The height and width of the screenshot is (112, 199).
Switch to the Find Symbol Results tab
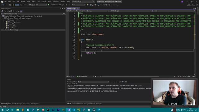click(x=89, y=104)
